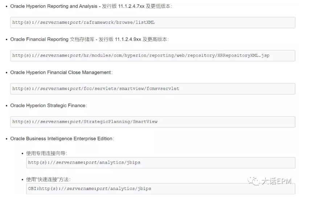Click the Oracle Financial Reporting heading text
Screen dimensions: 311x199
39,39
